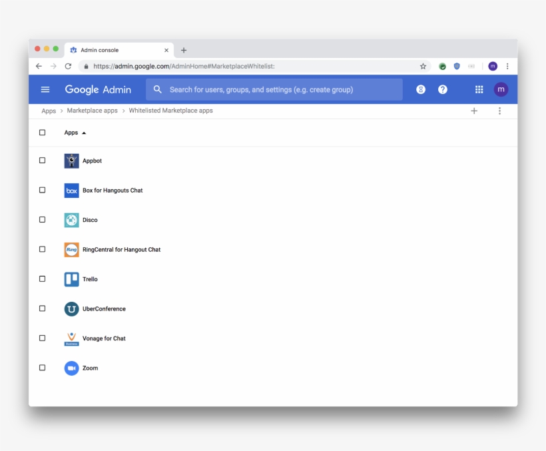Open Chrome profile avatar in toolbar
The image size is (546, 451).
coord(493,66)
